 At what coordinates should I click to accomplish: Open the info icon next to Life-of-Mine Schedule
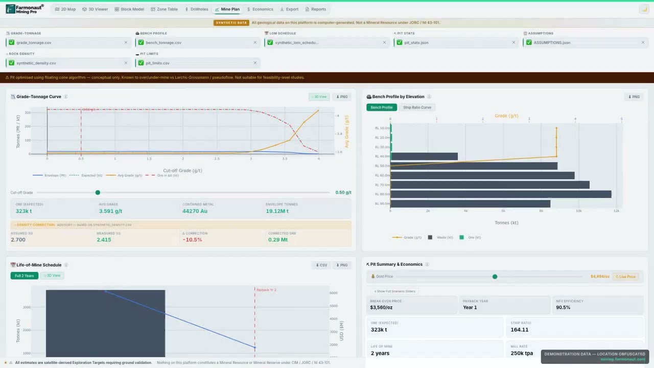click(x=66, y=265)
